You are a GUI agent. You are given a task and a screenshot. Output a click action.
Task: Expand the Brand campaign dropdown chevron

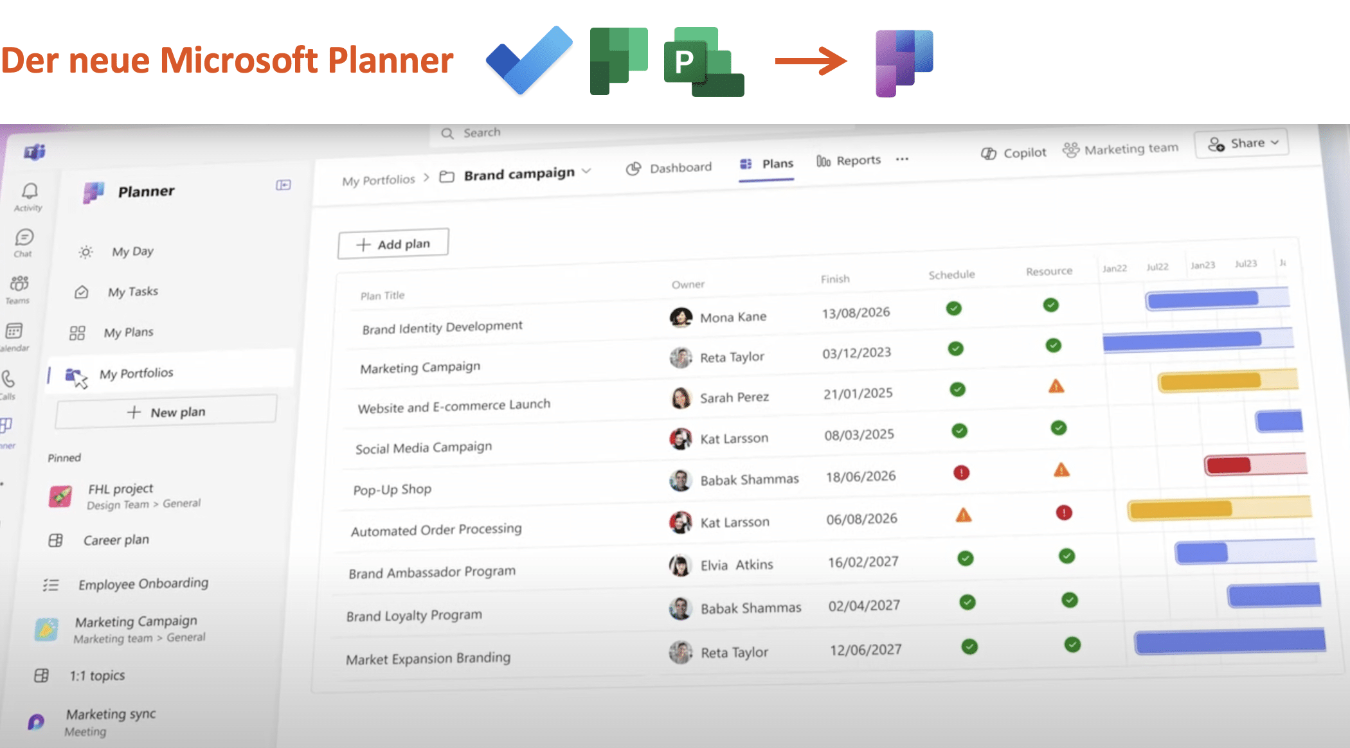586,171
